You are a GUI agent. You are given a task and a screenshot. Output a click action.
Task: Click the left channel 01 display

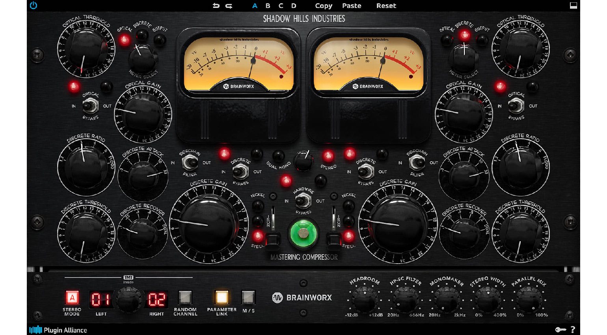click(x=101, y=300)
